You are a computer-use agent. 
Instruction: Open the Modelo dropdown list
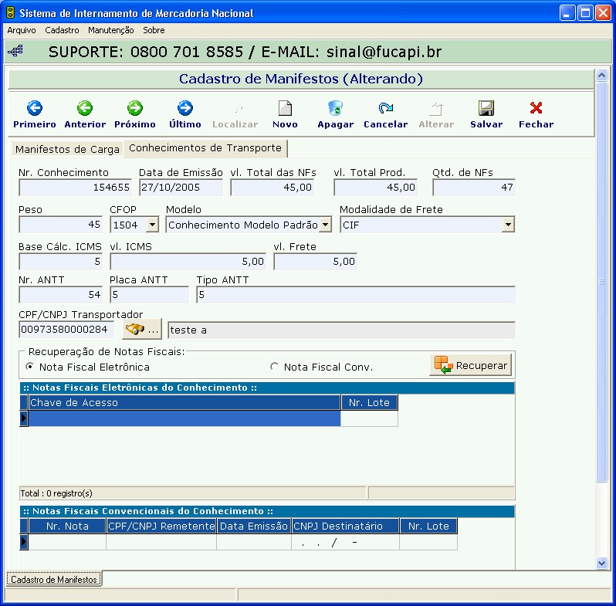click(325, 225)
